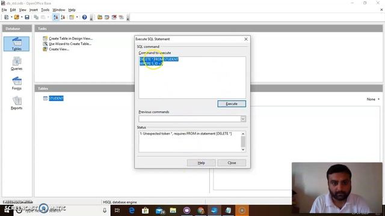This screenshot has width=385, height=216.
Task: Open File Explorer from the taskbar
Action: (x=173, y=211)
